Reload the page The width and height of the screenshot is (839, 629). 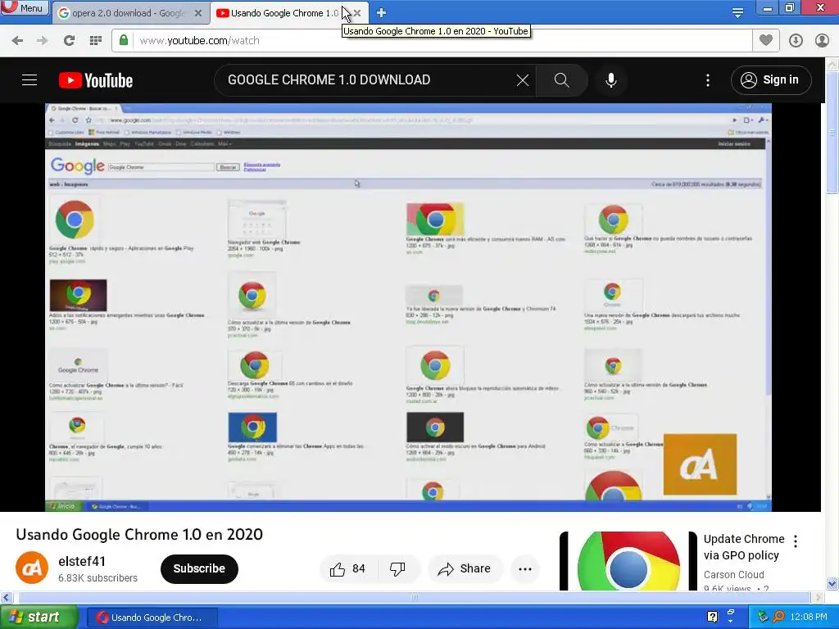tap(69, 41)
